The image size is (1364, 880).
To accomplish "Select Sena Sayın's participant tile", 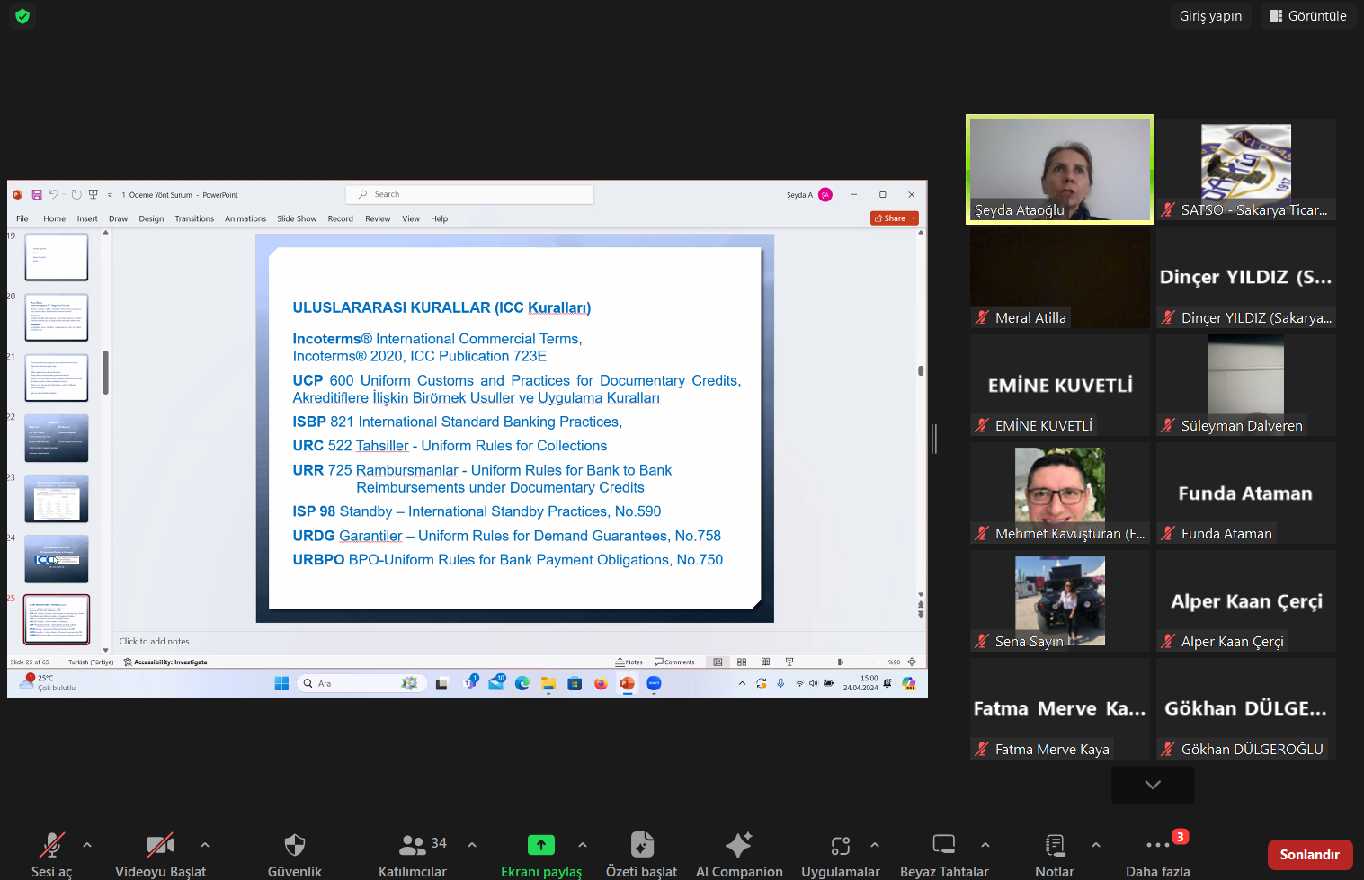I will [x=1060, y=600].
